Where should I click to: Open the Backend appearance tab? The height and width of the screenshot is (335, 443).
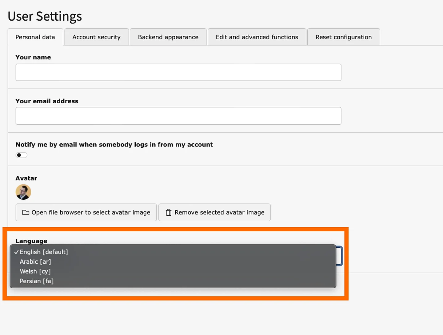point(168,37)
